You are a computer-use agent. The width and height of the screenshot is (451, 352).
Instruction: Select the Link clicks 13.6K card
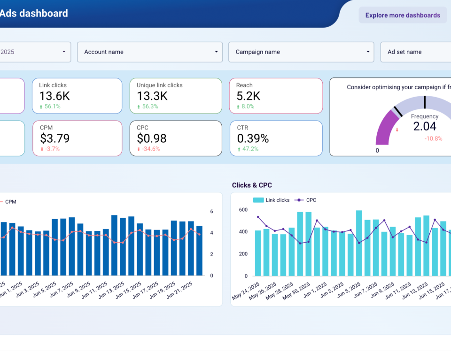[x=77, y=96]
